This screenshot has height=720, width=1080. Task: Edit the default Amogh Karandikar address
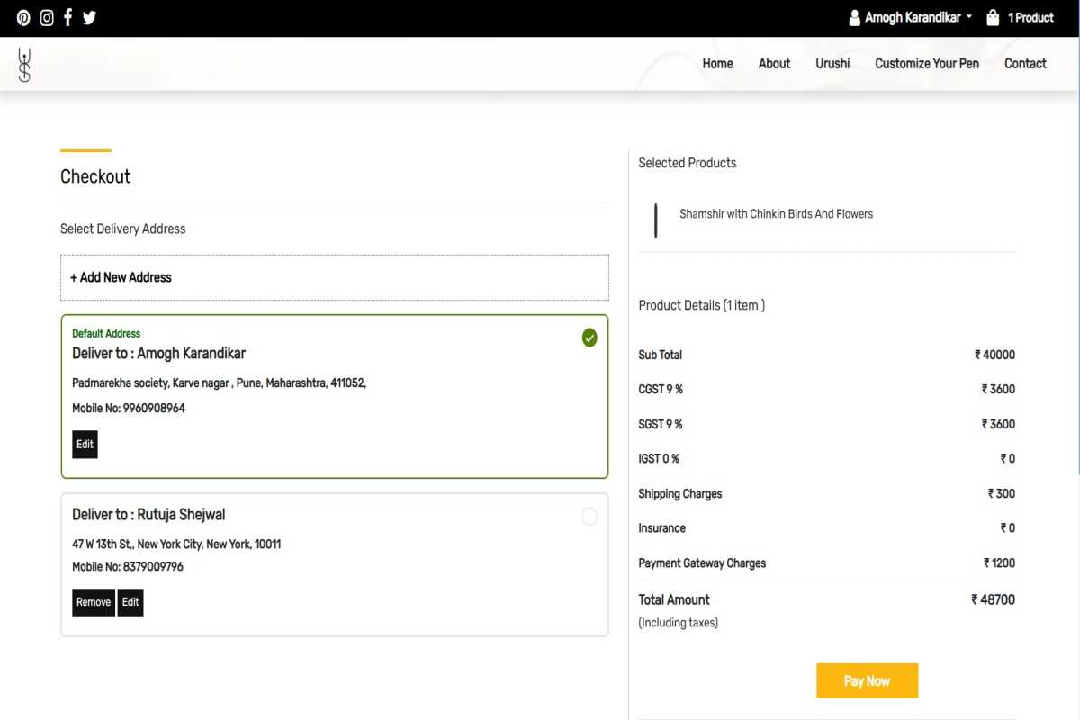click(x=85, y=445)
